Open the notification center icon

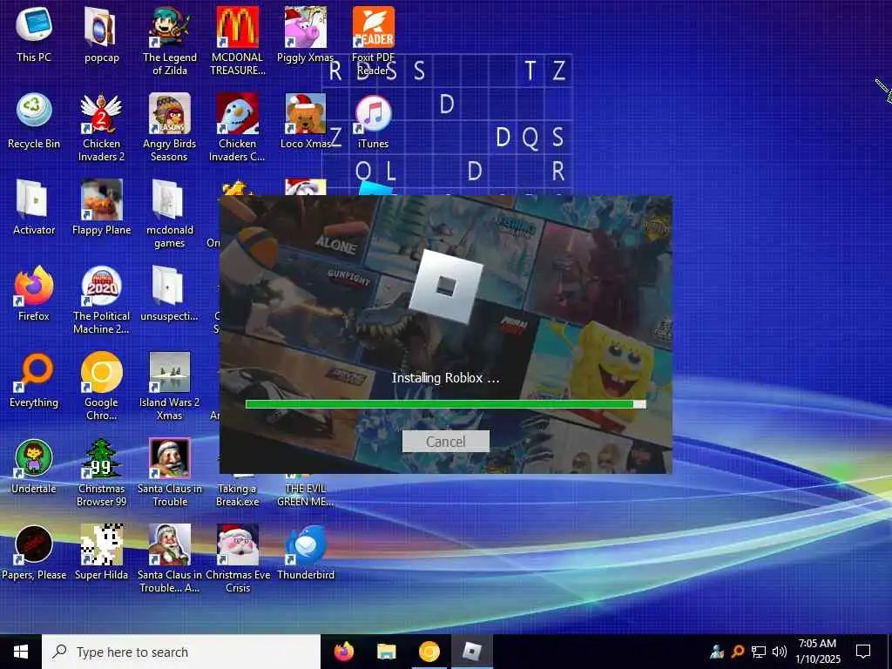[863, 652]
